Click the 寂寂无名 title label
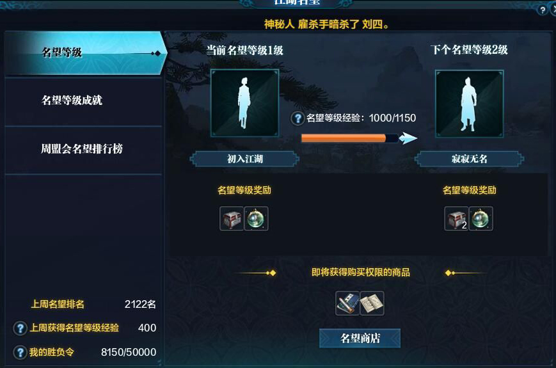 pos(469,159)
